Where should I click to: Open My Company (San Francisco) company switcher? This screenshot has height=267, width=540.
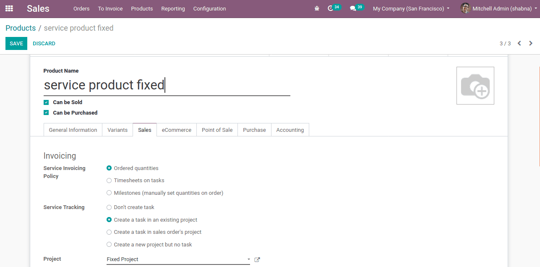point(411,8)
